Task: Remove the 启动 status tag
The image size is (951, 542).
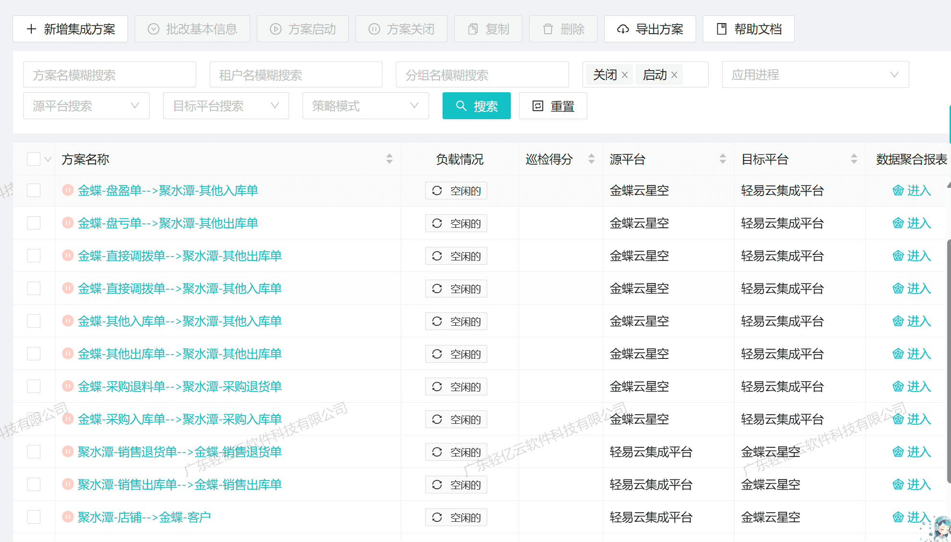Action: [x=674, y=75]
